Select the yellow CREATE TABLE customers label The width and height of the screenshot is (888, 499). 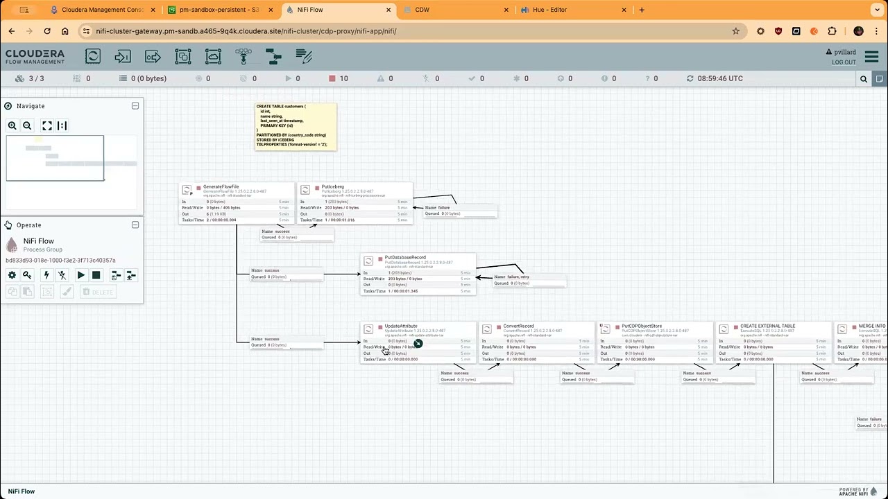click(296, 127)
